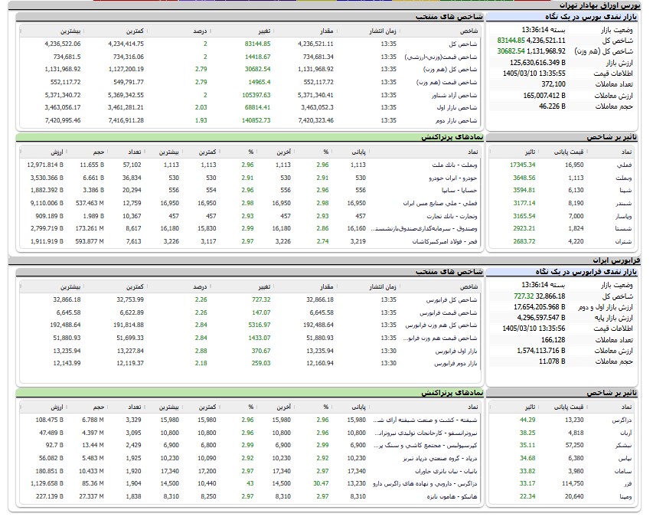Select Tehran market value 125,630,616.349 B
The width and height of the screenshot is (653, 520).
click(x=537, y=63)
